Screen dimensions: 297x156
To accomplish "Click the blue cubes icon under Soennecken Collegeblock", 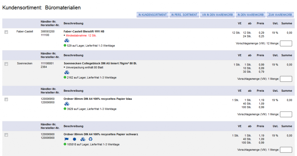I will coord(67,72).
